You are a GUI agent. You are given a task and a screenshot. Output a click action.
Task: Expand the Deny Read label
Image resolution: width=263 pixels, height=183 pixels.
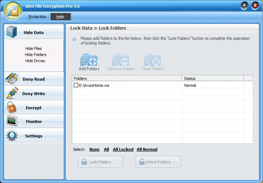click(34, 79)
